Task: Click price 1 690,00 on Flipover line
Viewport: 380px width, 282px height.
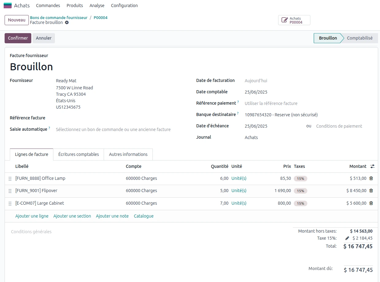Action: [x=283, y=191]
